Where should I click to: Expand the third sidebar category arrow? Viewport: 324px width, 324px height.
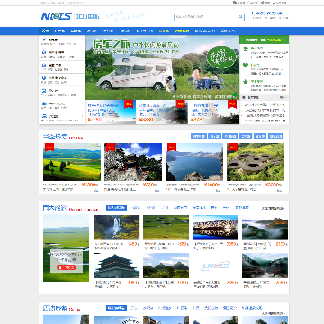point(83,65)
